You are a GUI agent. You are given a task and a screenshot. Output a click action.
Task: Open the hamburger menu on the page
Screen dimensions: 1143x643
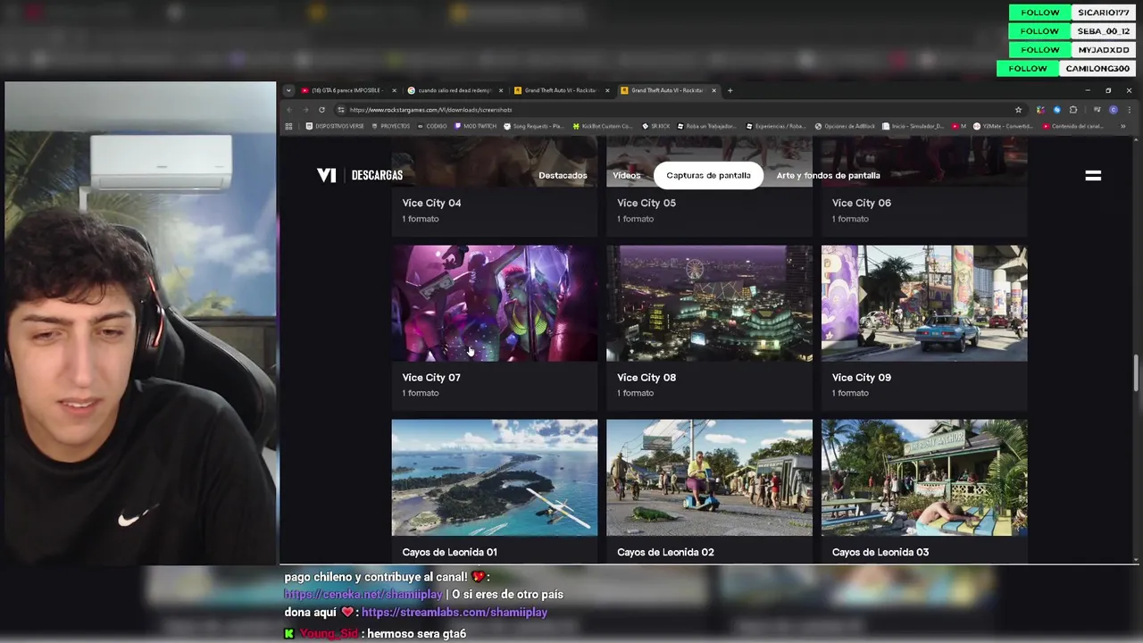pyautogui.click(x=1093, y=176)
